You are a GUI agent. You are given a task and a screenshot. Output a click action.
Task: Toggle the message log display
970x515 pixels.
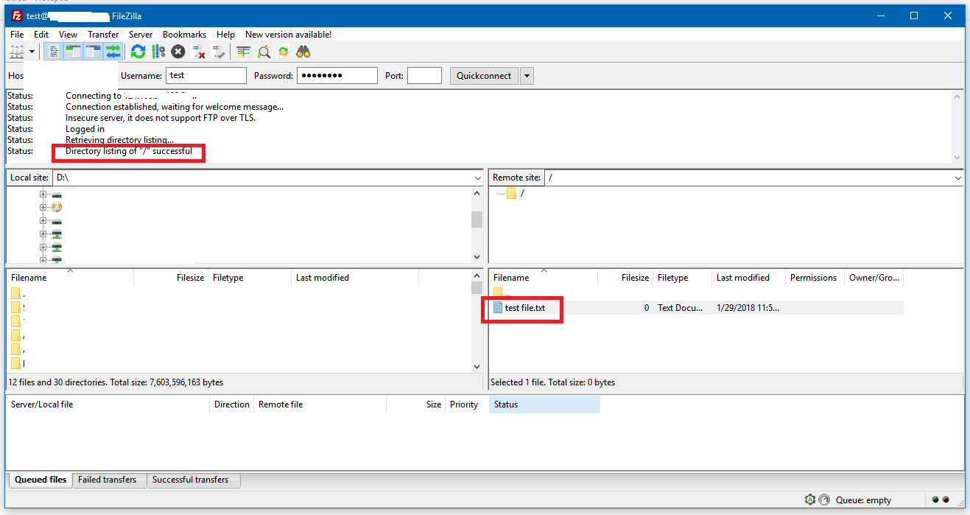[x=54, y=52]
